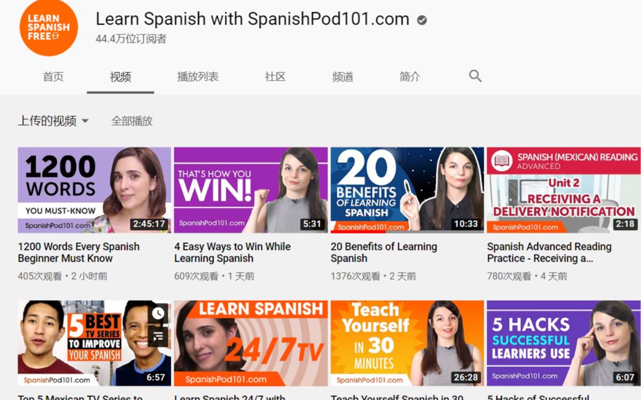Open the 播放列表 tab
The image size is (641, 400).
198,76
